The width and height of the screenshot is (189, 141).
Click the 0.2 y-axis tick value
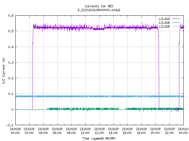point(11,78)
